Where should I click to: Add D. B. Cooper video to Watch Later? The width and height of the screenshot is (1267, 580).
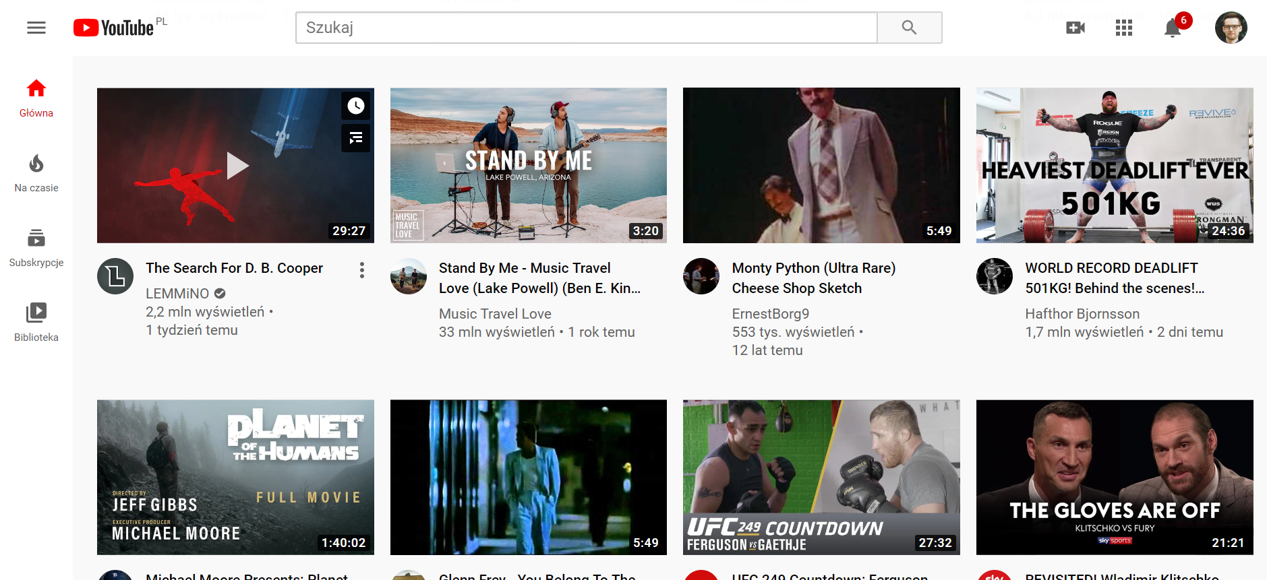point(356,106)
